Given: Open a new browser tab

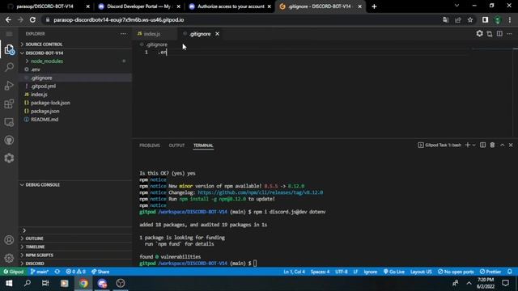Looking at the screenshot, I should [x=374, y=6].
